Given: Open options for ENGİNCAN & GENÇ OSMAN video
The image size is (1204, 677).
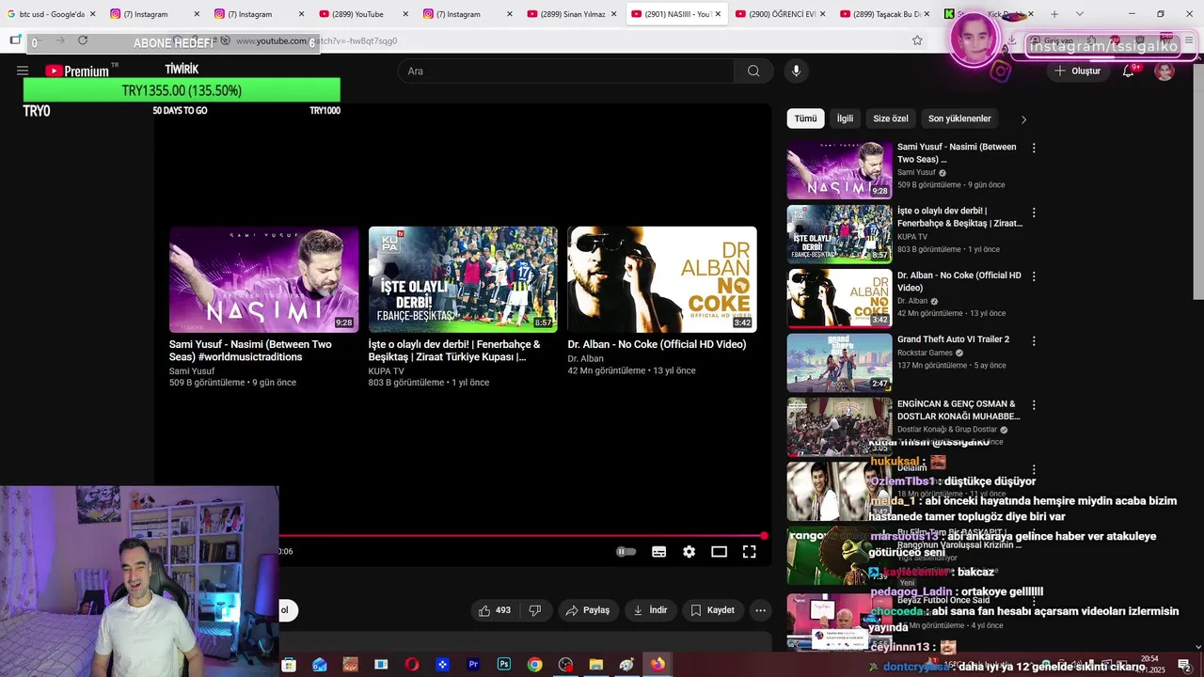Looking at the screenshot, I should click(x=1034, y=404).
